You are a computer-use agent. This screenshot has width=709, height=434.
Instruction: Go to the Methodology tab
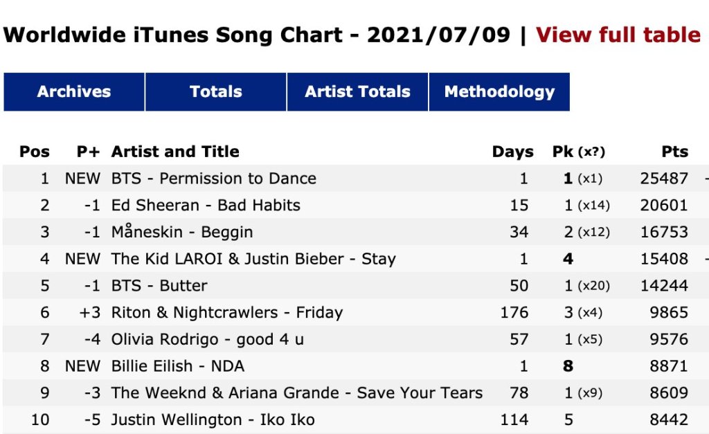tap(499, 92)
